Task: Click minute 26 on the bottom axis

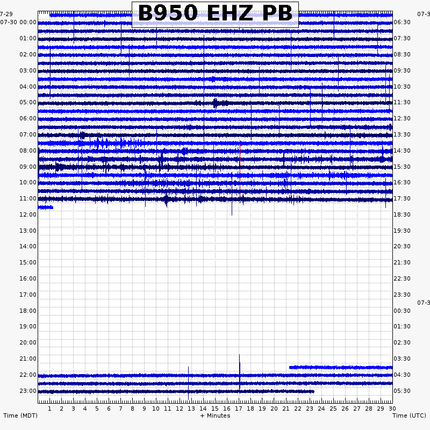Action: pyautogui.click(x=345, y=408)
